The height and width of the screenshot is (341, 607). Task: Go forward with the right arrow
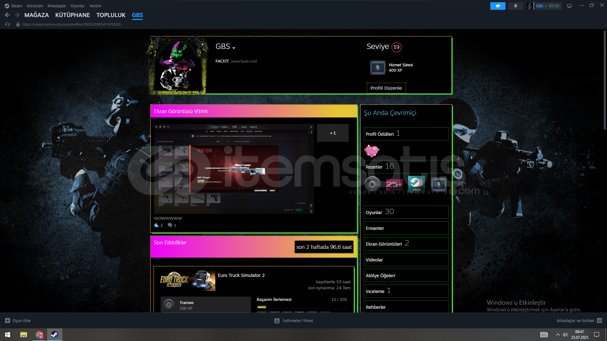[17, 15]
